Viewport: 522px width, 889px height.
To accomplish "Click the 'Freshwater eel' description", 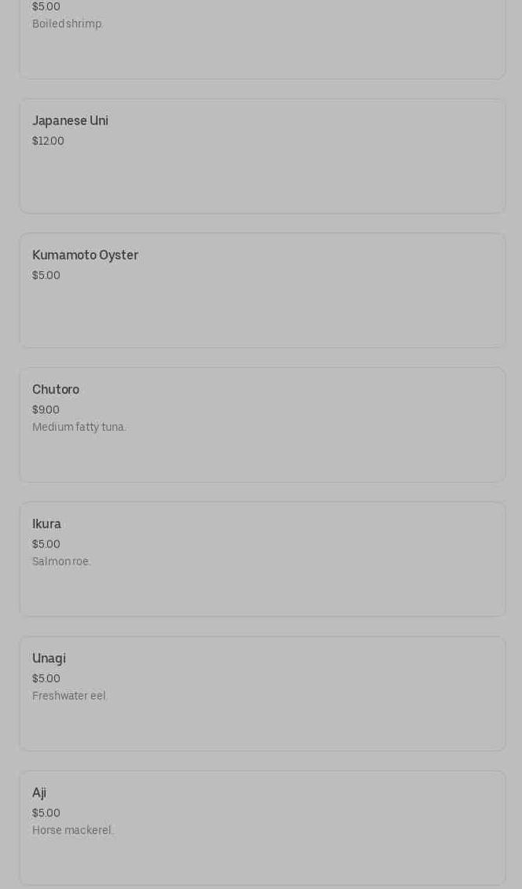I will click(69, 696).
